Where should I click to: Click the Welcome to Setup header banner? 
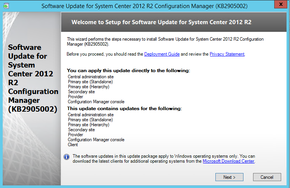coord(174,22)
